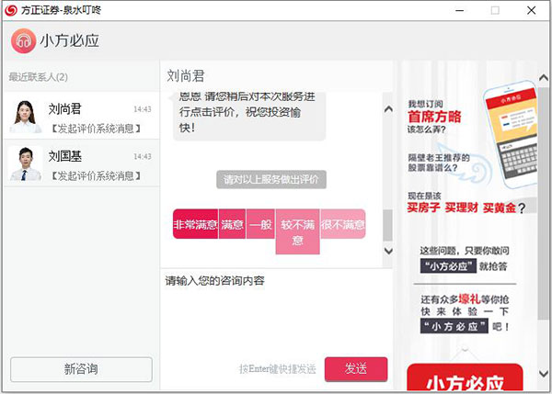Click the chat scrollbar thumb
Image resolution: width=552 pixels, height=394 pixels.
coord(387,225)
